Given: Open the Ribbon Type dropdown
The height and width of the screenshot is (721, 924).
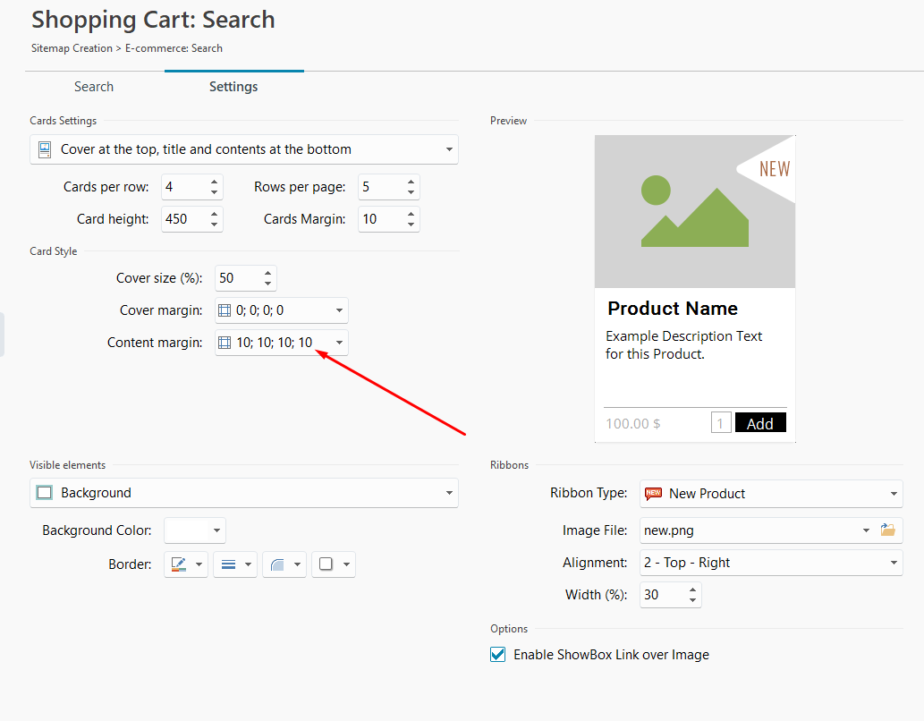Looking at the screenshot, I should [894, 494].
